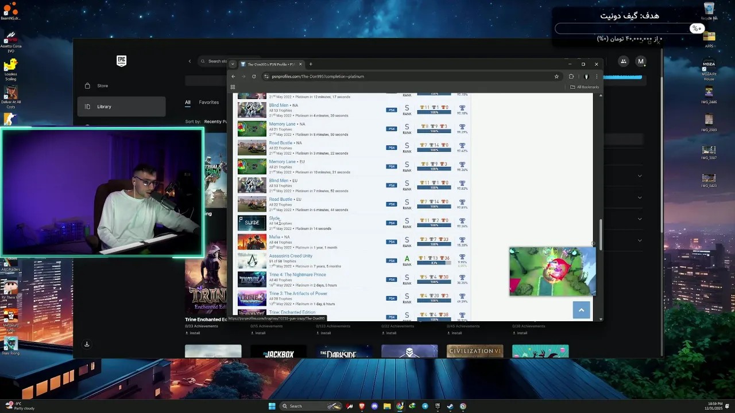735x413 pixels.
Task: Bookmark this page with the star icon
Action: pyautogui.click(x=556, y=76)
